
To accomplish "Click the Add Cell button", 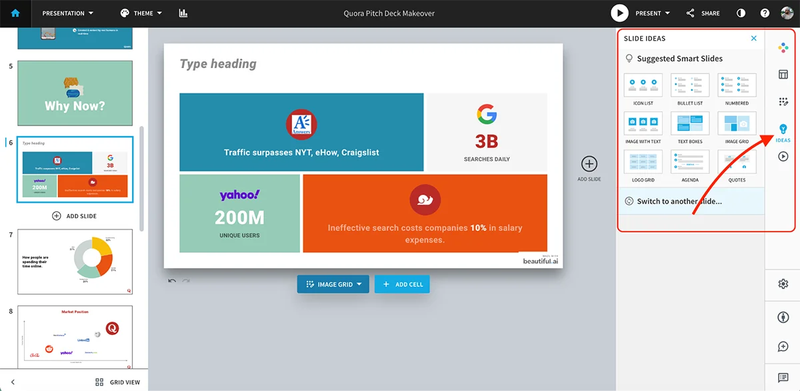I will pyautogui.click(x=402, y=284).
